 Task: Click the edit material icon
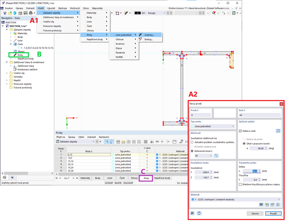click(x=272, y=204)
